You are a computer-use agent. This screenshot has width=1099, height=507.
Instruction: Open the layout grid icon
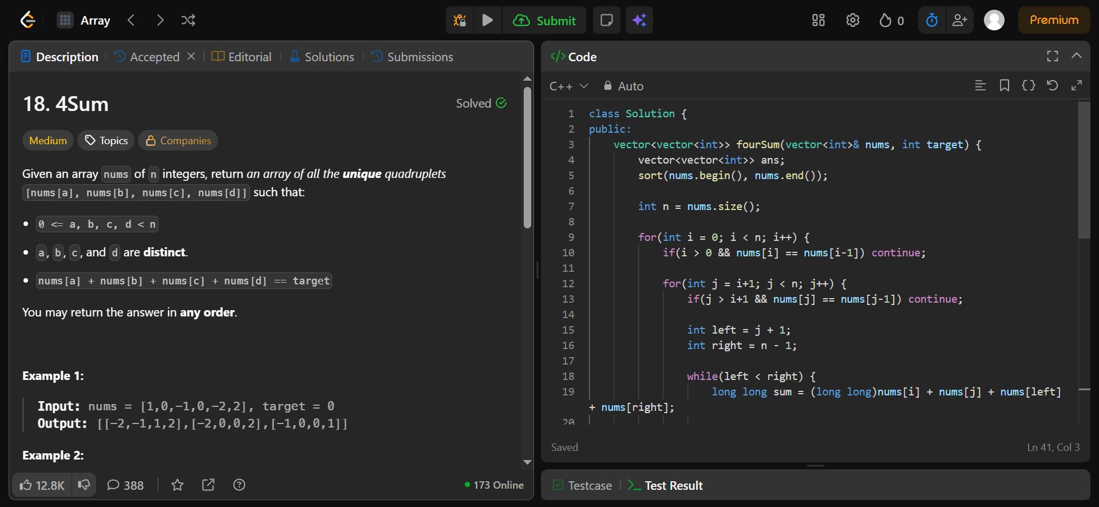point(818,21)
